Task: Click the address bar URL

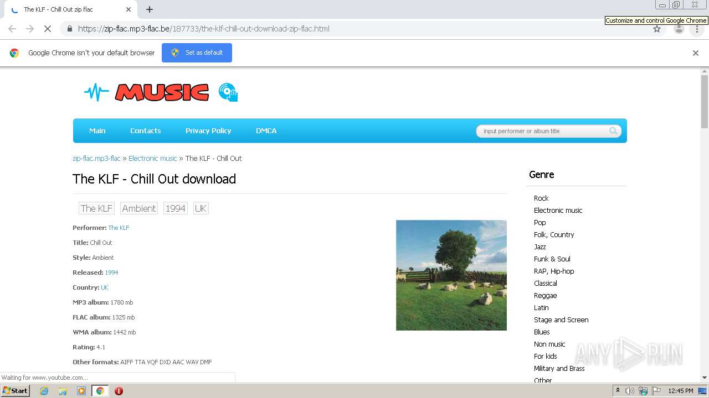Action: [x=203, y=29]
